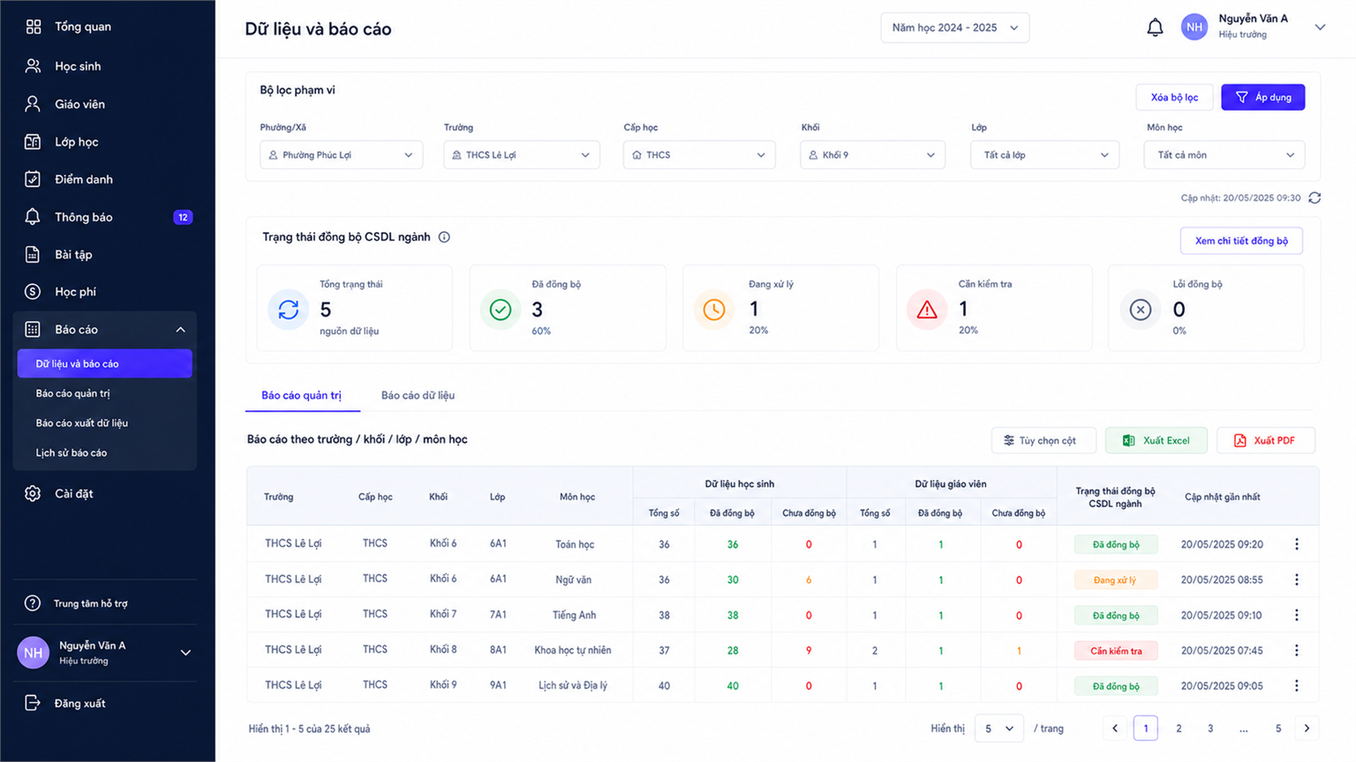Click the Đang xử lý clock icon

(714, 310)
